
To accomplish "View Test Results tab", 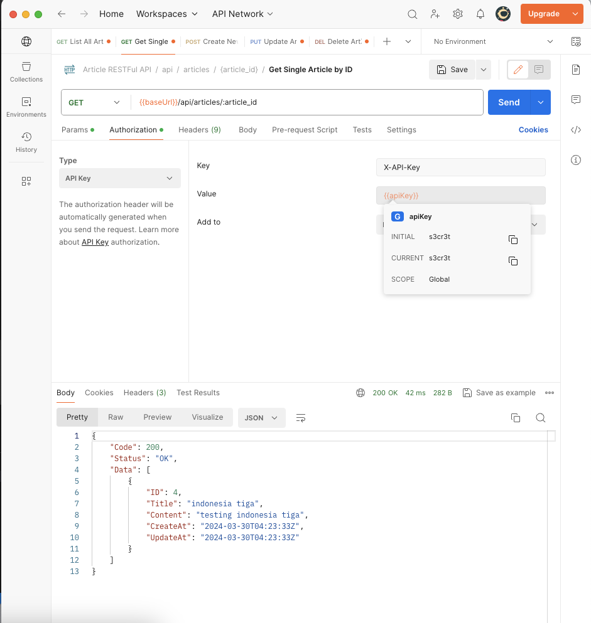I will tap(198, 393).
